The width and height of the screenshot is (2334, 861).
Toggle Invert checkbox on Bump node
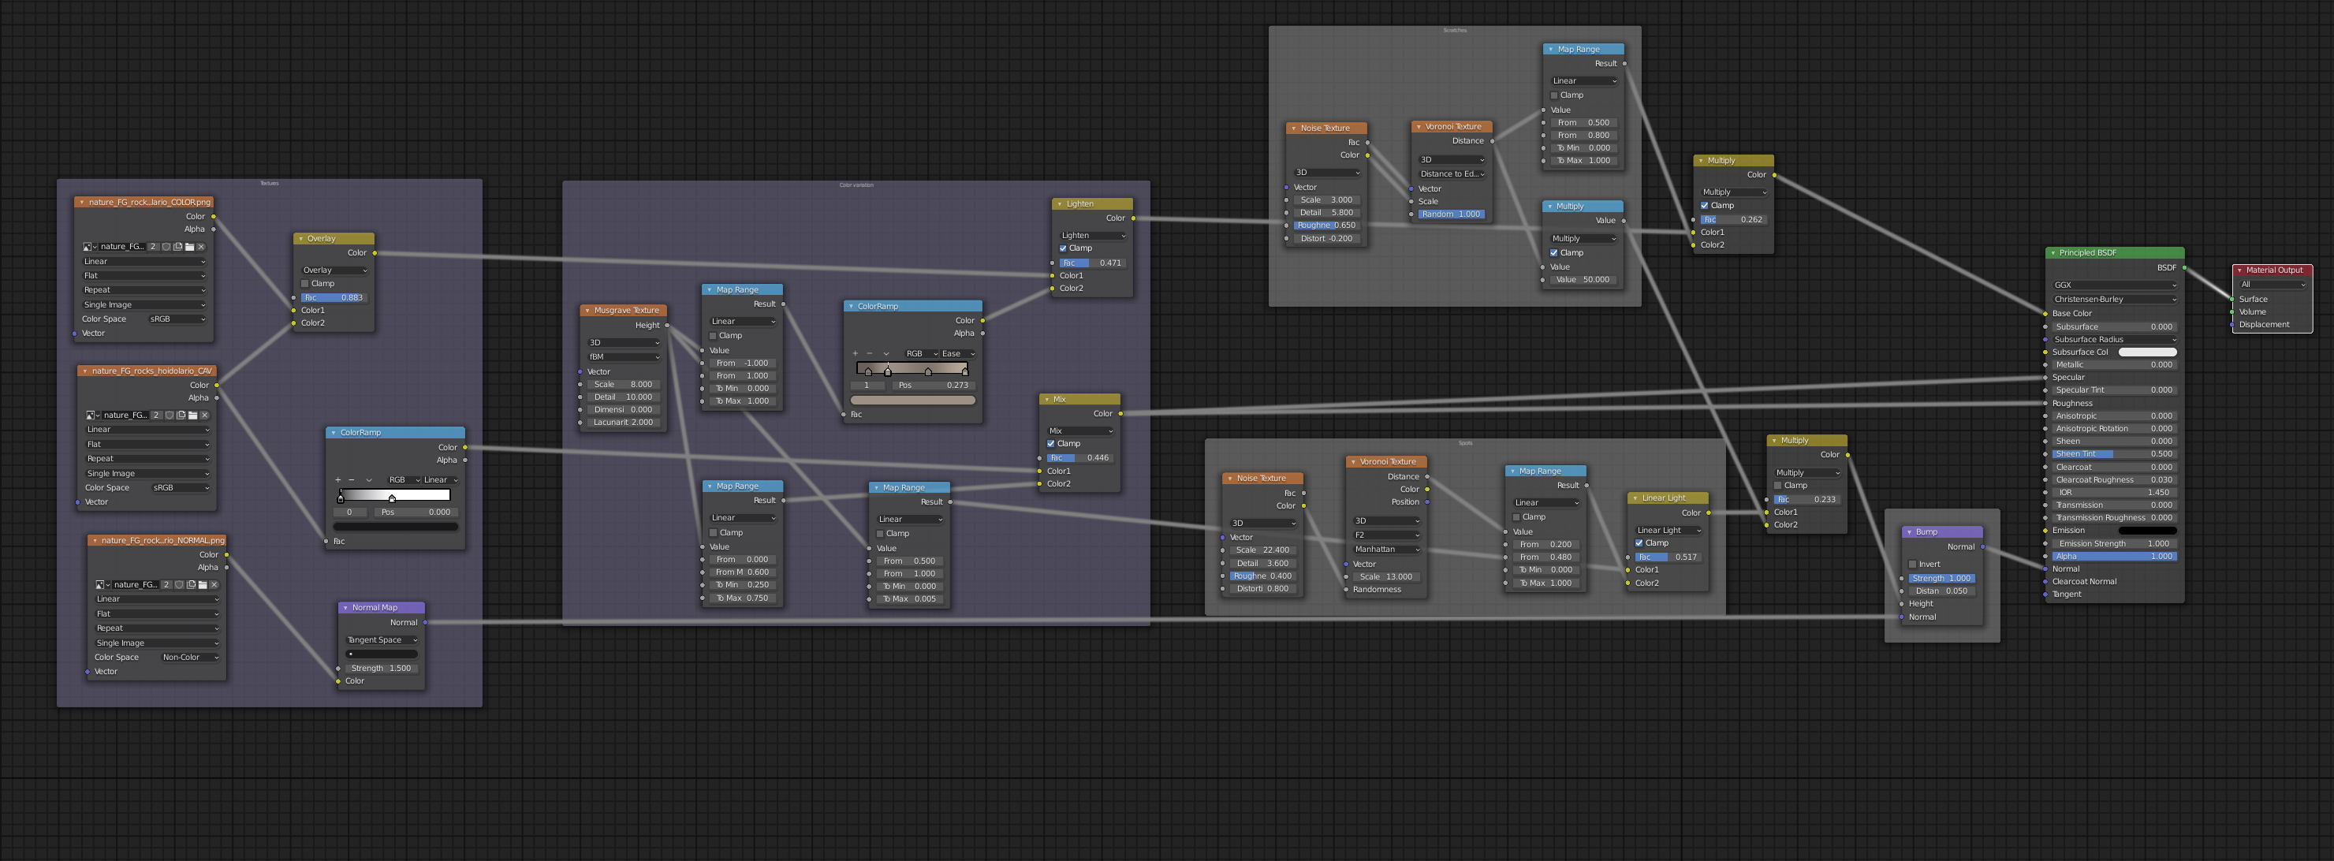click(x=1912, y=564)
